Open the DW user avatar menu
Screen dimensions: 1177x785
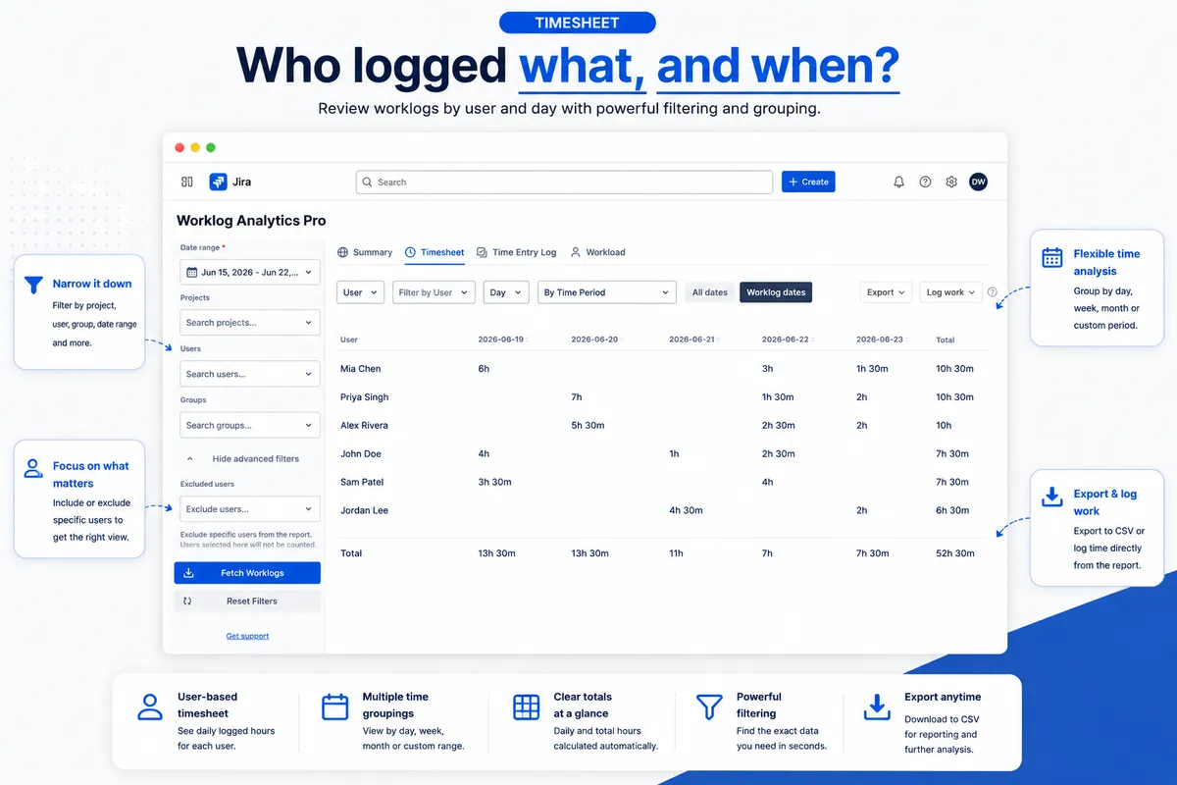pos(978,182)
